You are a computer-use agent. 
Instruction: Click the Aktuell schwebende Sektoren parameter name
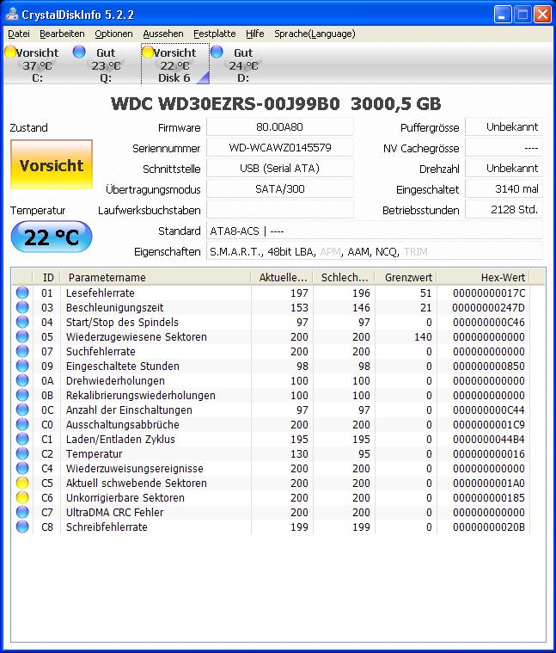137,483
